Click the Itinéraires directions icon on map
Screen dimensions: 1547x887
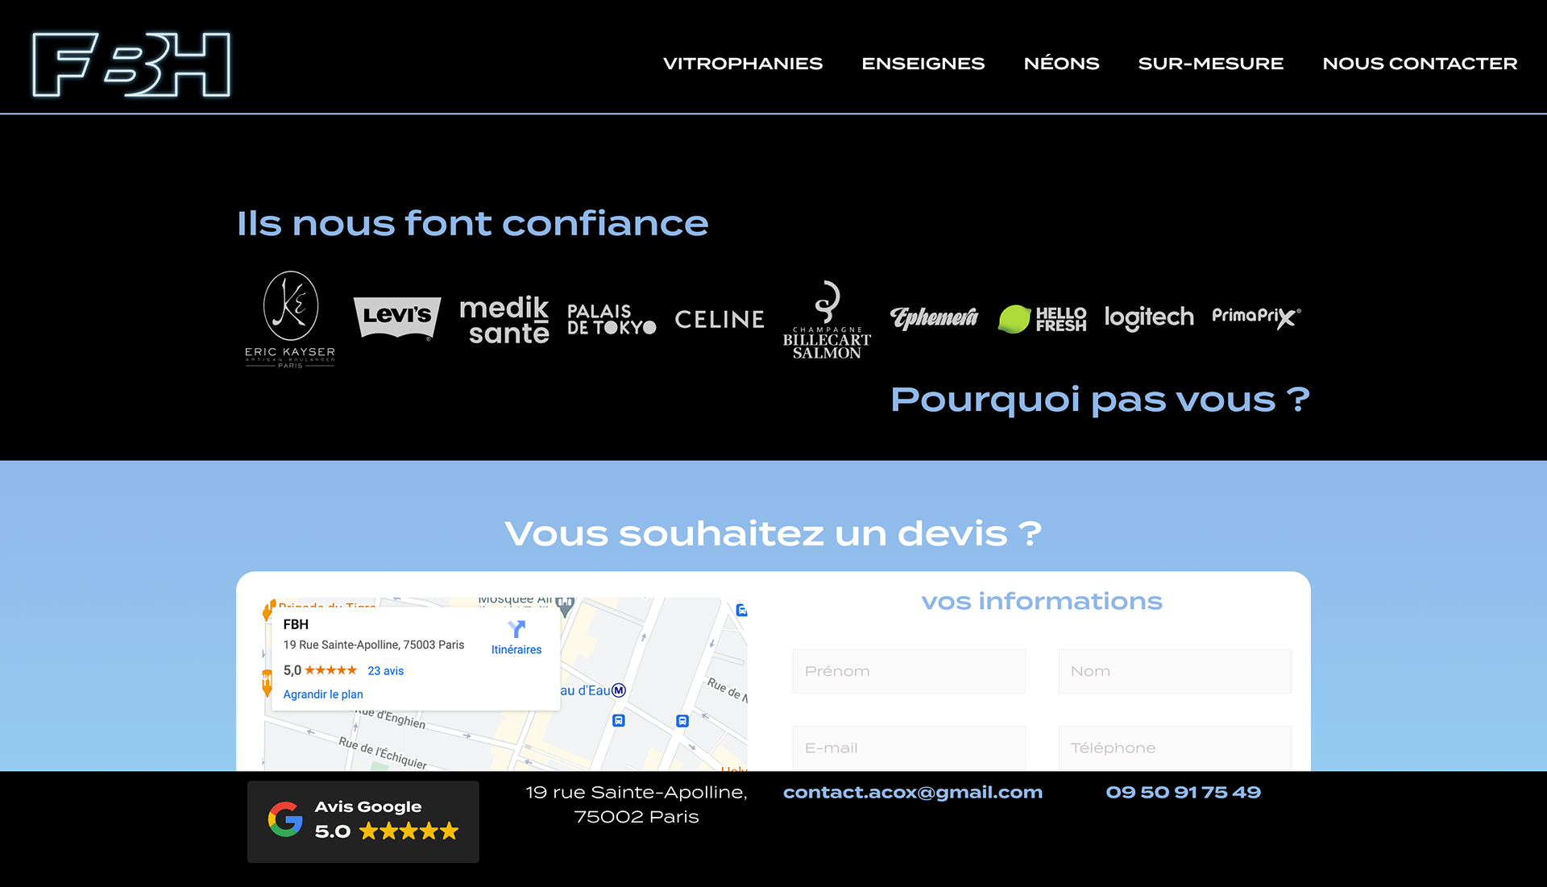click(x=516, y=628)
